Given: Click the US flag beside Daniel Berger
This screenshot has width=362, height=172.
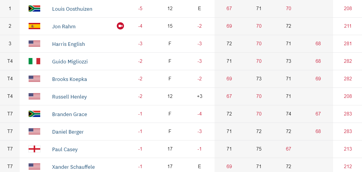Looking at the screenshot, I should 34,132.
